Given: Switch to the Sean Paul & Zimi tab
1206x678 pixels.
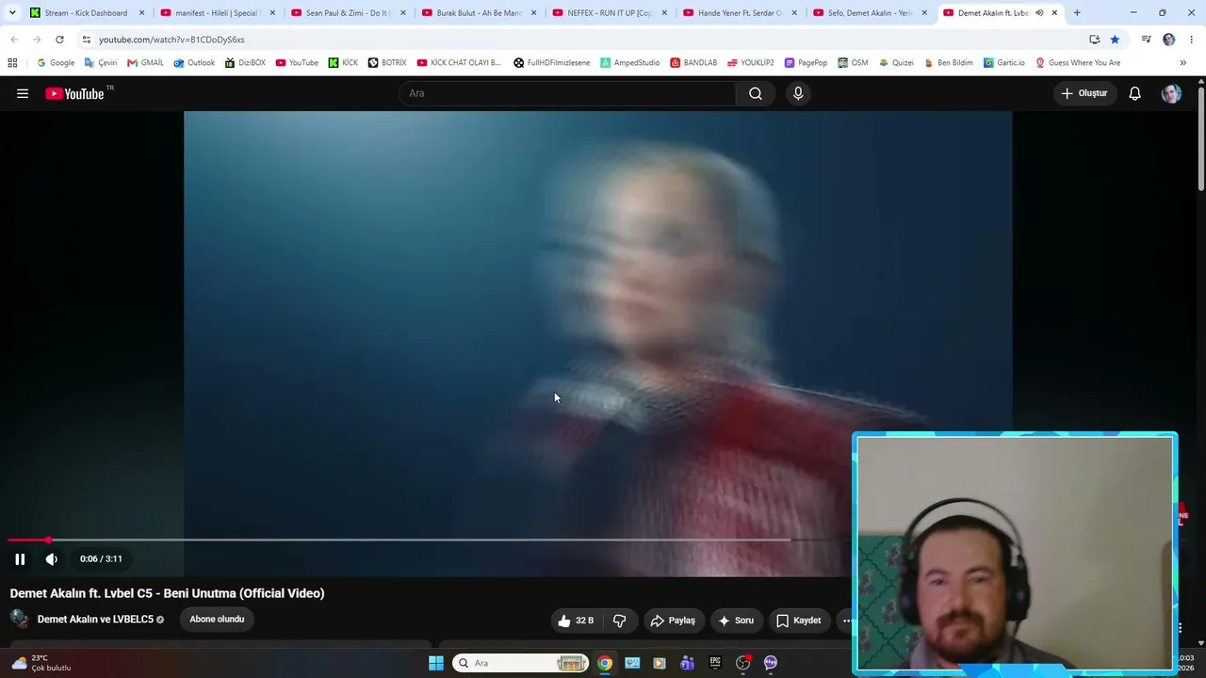Looking at the screenshot, I should coord(348,13).
